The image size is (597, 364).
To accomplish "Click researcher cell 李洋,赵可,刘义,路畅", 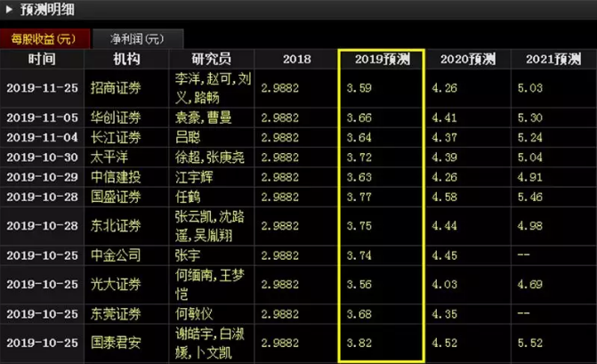I will coord(213,88).
